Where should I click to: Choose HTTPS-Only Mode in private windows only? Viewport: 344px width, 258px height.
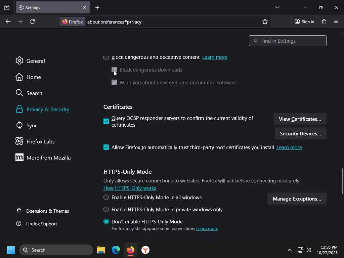(x=106, y=210)
